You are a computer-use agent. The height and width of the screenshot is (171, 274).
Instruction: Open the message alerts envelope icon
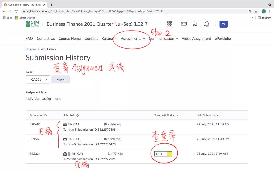pyautogui.click(x=184, y=24)
